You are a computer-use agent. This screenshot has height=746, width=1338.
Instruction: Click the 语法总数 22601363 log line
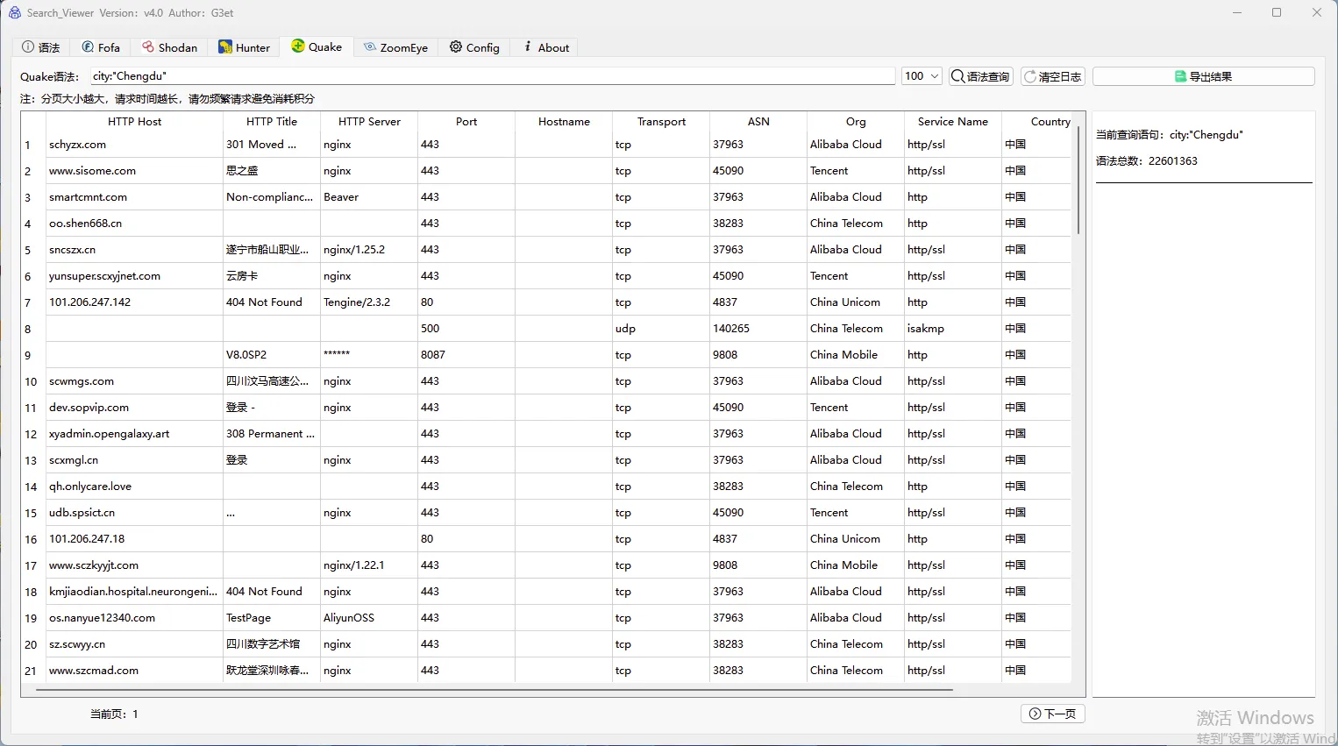(1146, 161)
